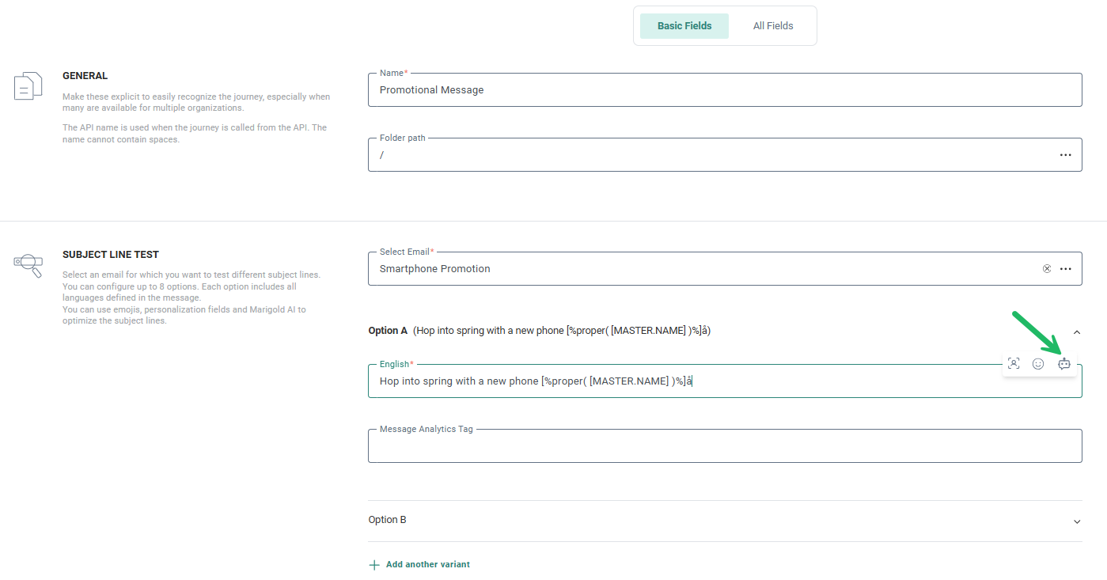
Task: Click the Name input field
Action: click(x=712, y=90)
